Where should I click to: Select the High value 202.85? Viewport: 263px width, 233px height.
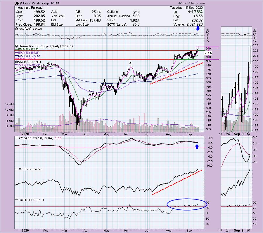coord(39,16)
